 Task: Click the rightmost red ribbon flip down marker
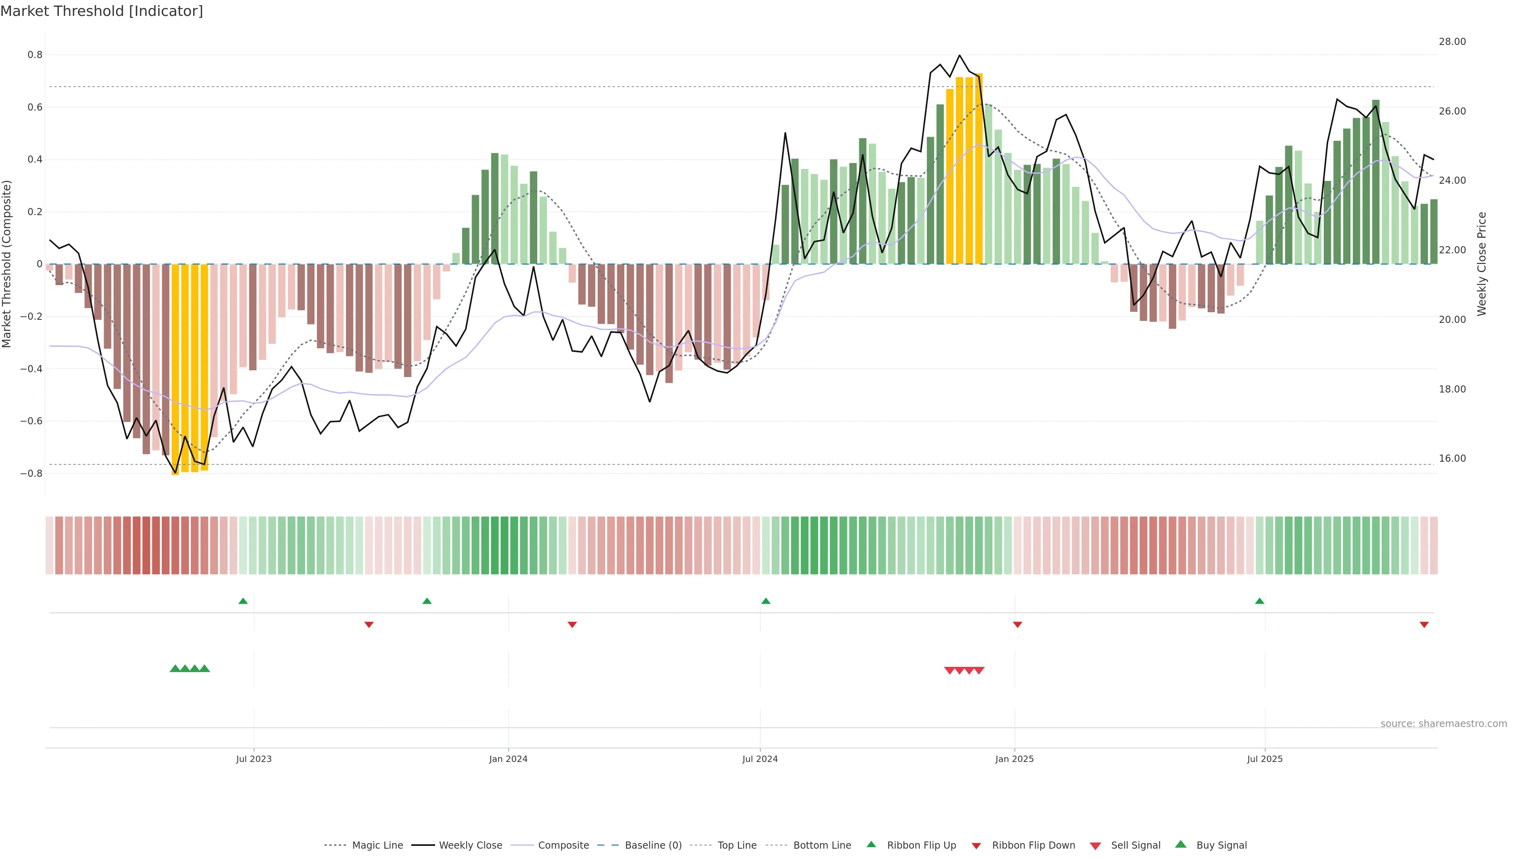pos(1424,624)
